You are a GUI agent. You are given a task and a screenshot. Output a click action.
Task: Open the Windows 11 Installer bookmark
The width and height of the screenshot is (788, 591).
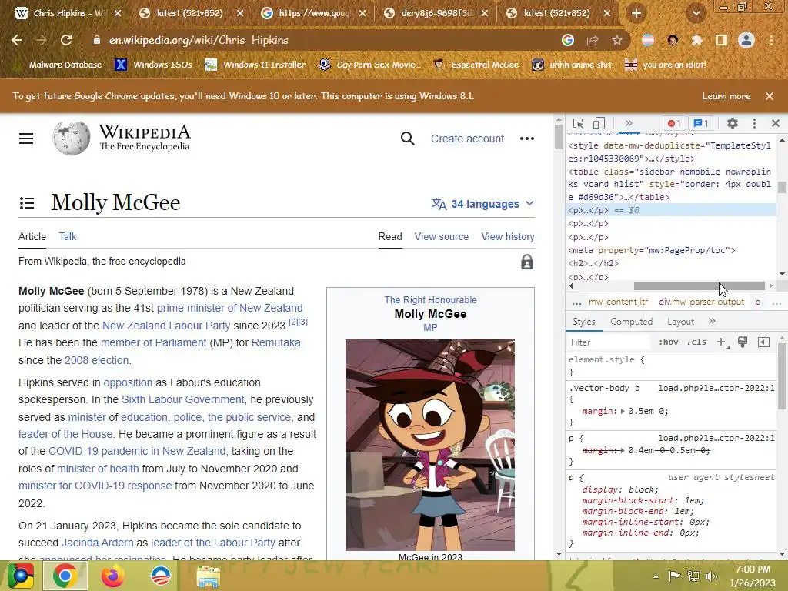(x=255, y=65)
